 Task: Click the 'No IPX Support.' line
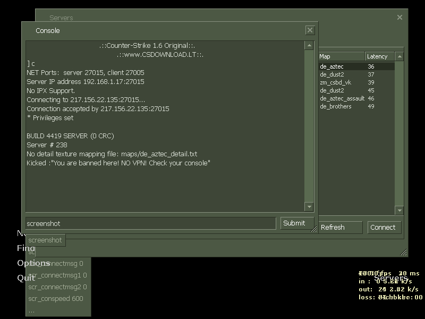click(50, 90)
